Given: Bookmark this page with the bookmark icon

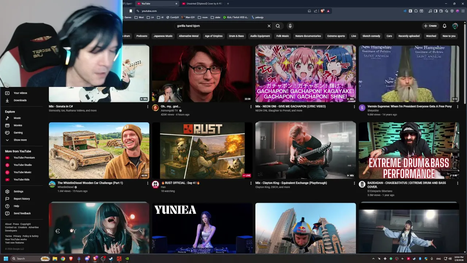Looking at the screenshot, I should (x=131, y=11).
